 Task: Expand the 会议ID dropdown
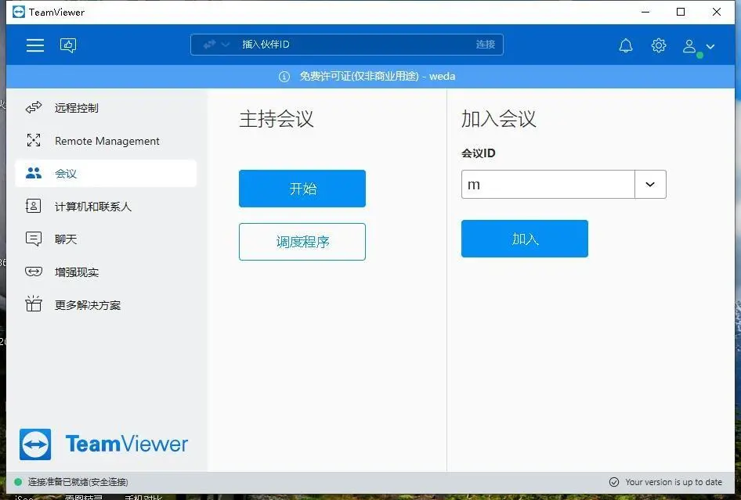[x=650, y=184]
